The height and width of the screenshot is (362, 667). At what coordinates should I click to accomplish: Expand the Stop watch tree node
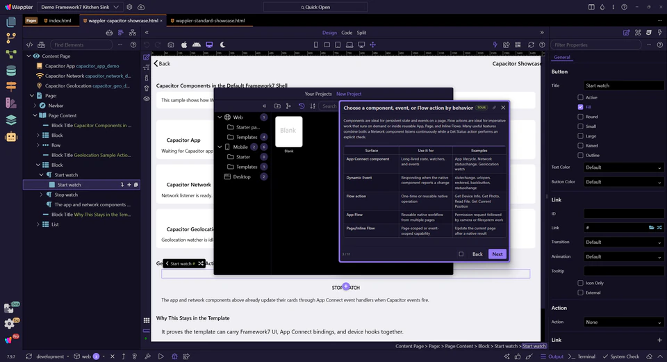click(x=41, y=195)
